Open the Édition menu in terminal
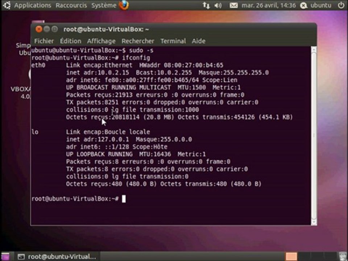 (71, 41)
